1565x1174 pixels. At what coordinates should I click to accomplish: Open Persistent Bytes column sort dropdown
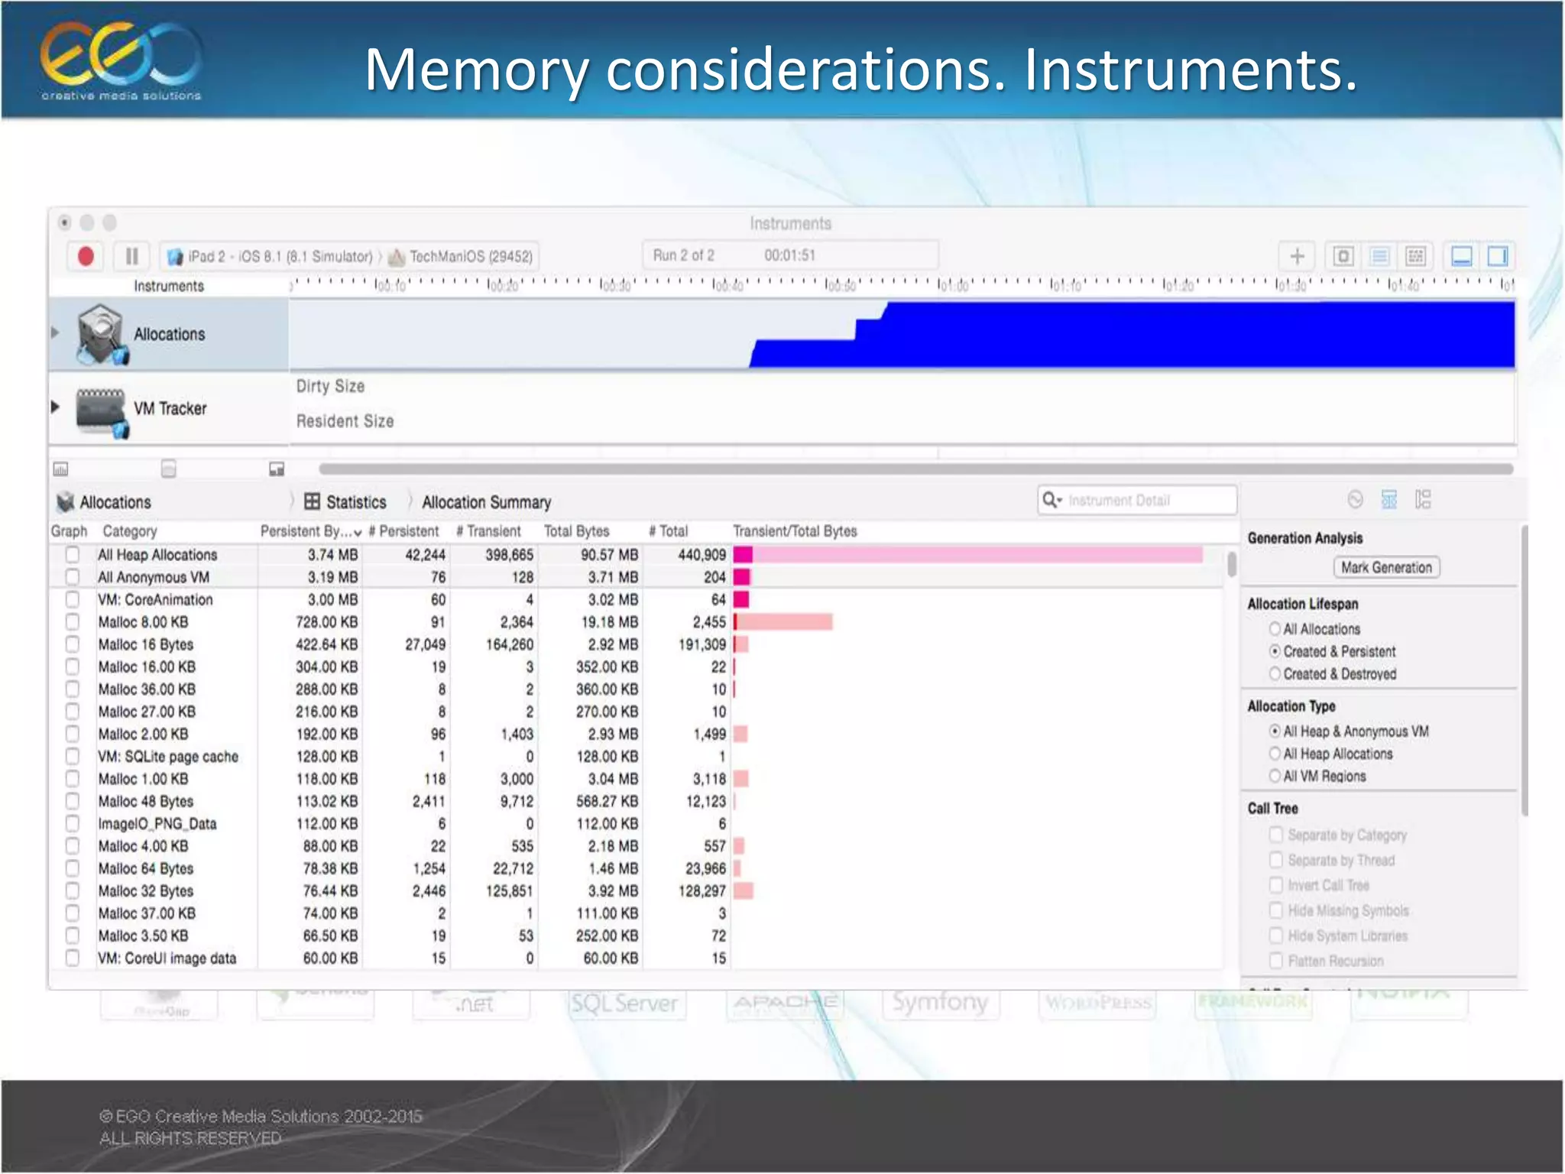357,533
